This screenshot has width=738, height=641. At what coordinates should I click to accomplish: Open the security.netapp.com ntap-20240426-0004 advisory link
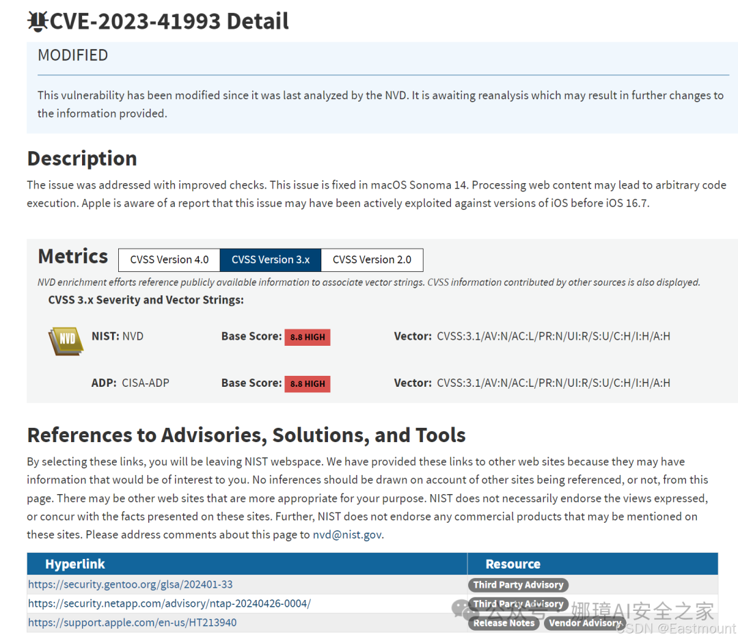pos(169,603)
